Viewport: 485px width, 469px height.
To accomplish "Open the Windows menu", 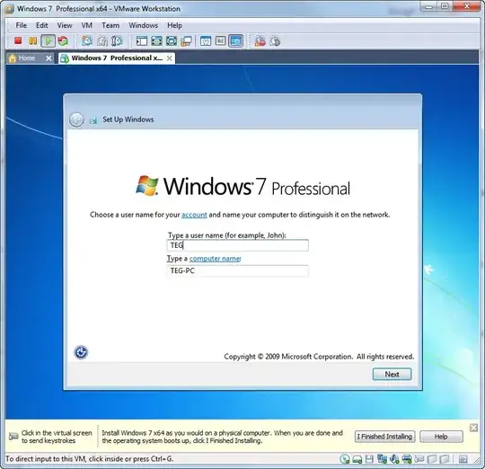I will click(143, 25).
